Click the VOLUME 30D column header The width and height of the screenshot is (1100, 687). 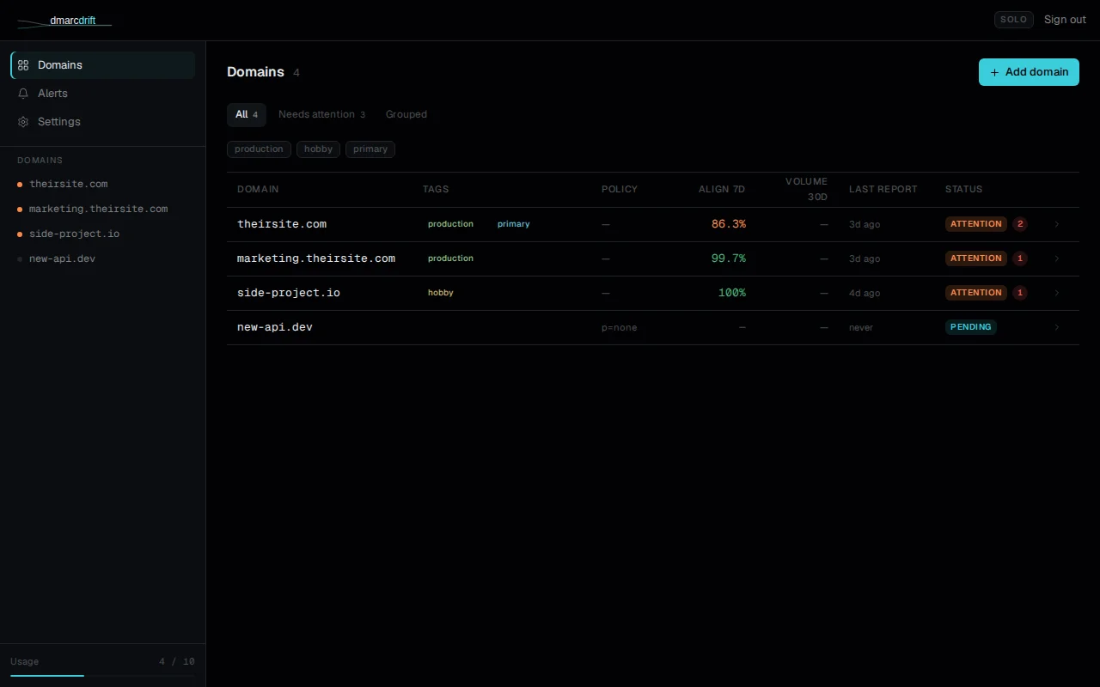pos(806,189)
